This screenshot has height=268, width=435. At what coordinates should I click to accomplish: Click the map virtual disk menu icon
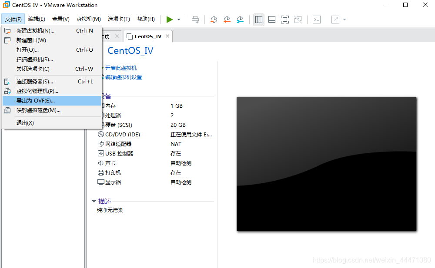pyautogui.click(x=7, y=110)
